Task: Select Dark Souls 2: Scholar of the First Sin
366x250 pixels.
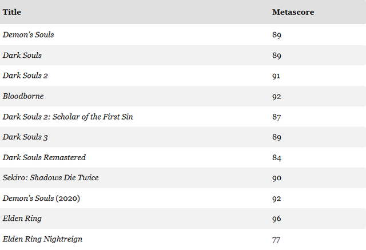Action: (67, 117)
